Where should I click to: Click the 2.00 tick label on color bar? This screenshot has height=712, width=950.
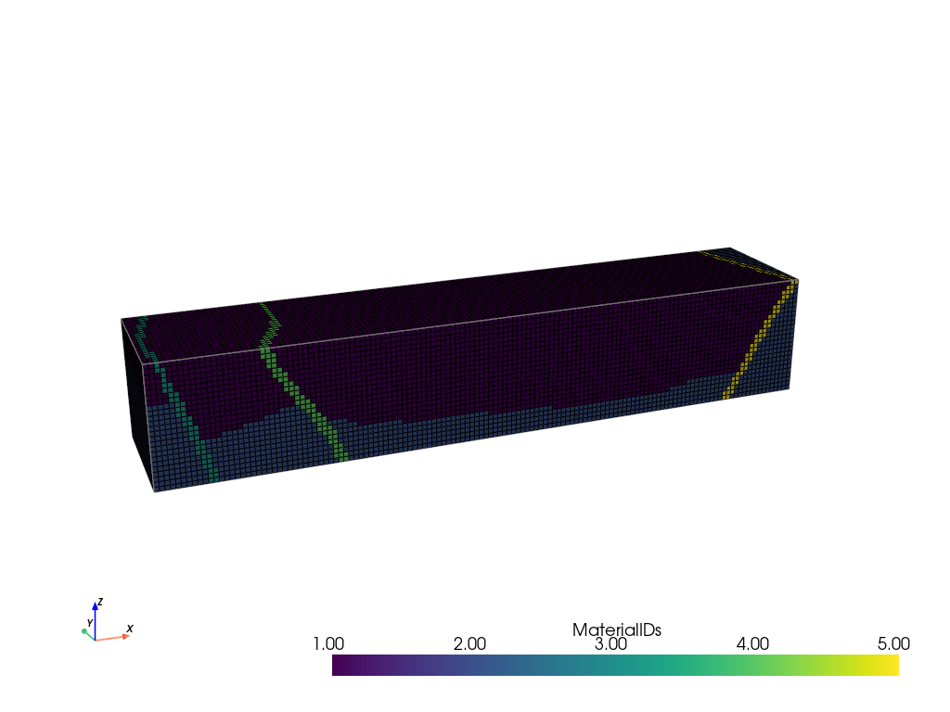click(x=470, y=643)
